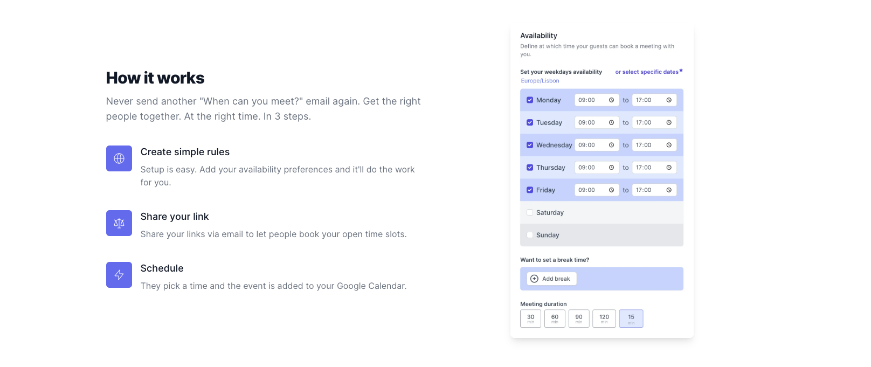The width and height of the screenshot is (871, 367).
Task: Click the Europe/Lisbon timezone link
Action: [540, 81]
